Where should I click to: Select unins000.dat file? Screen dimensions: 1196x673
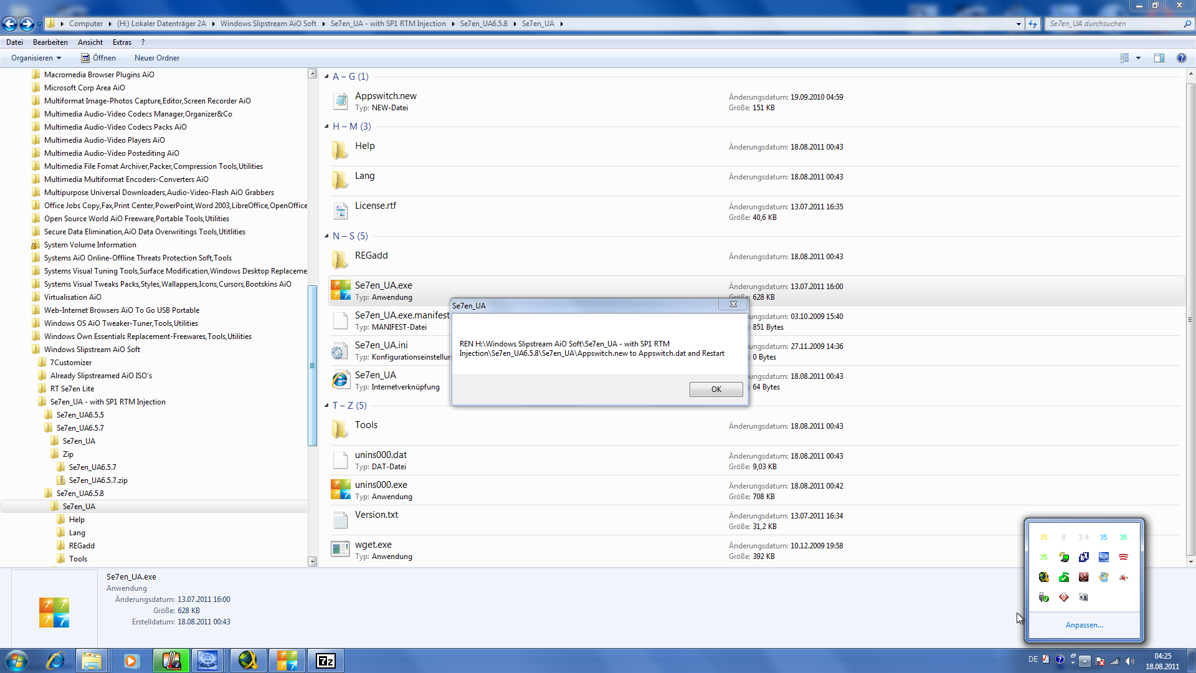pos(381,455)
